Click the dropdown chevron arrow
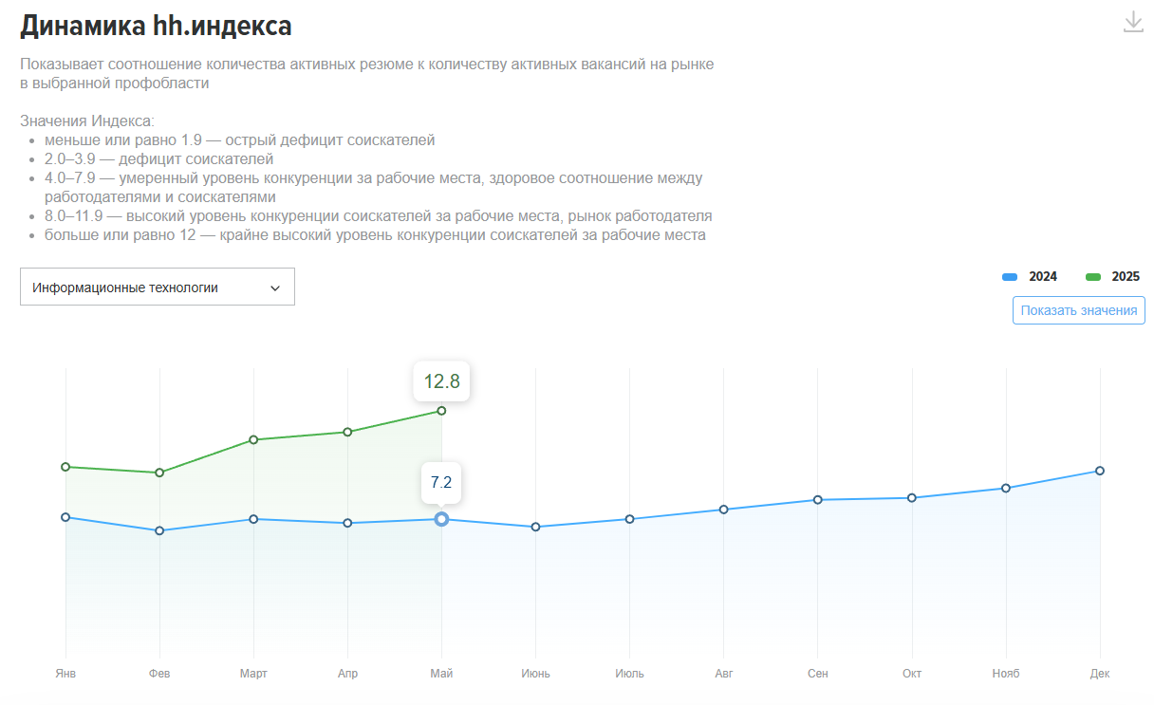1154x705 pixels. [275, 288]
